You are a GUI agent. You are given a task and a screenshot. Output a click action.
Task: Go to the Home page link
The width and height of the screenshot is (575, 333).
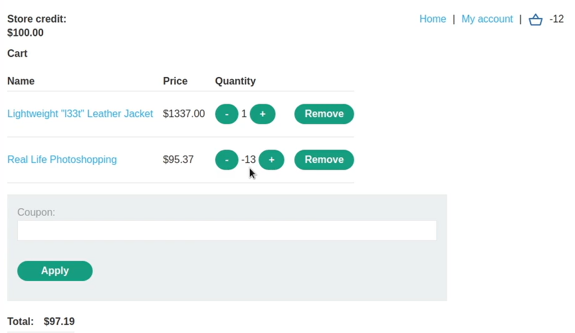433,19
